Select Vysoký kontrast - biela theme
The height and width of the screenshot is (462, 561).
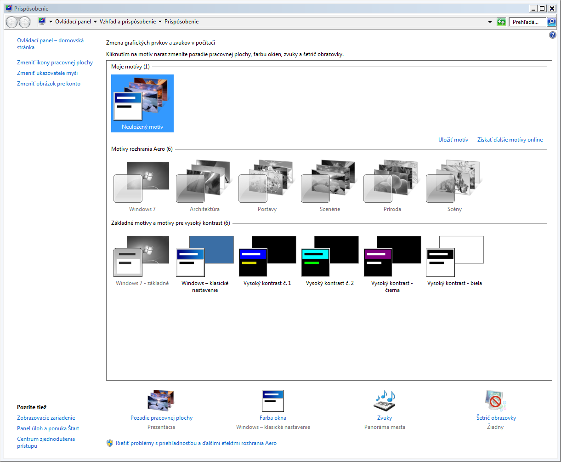pyautogui.click(x=454, y=261)
